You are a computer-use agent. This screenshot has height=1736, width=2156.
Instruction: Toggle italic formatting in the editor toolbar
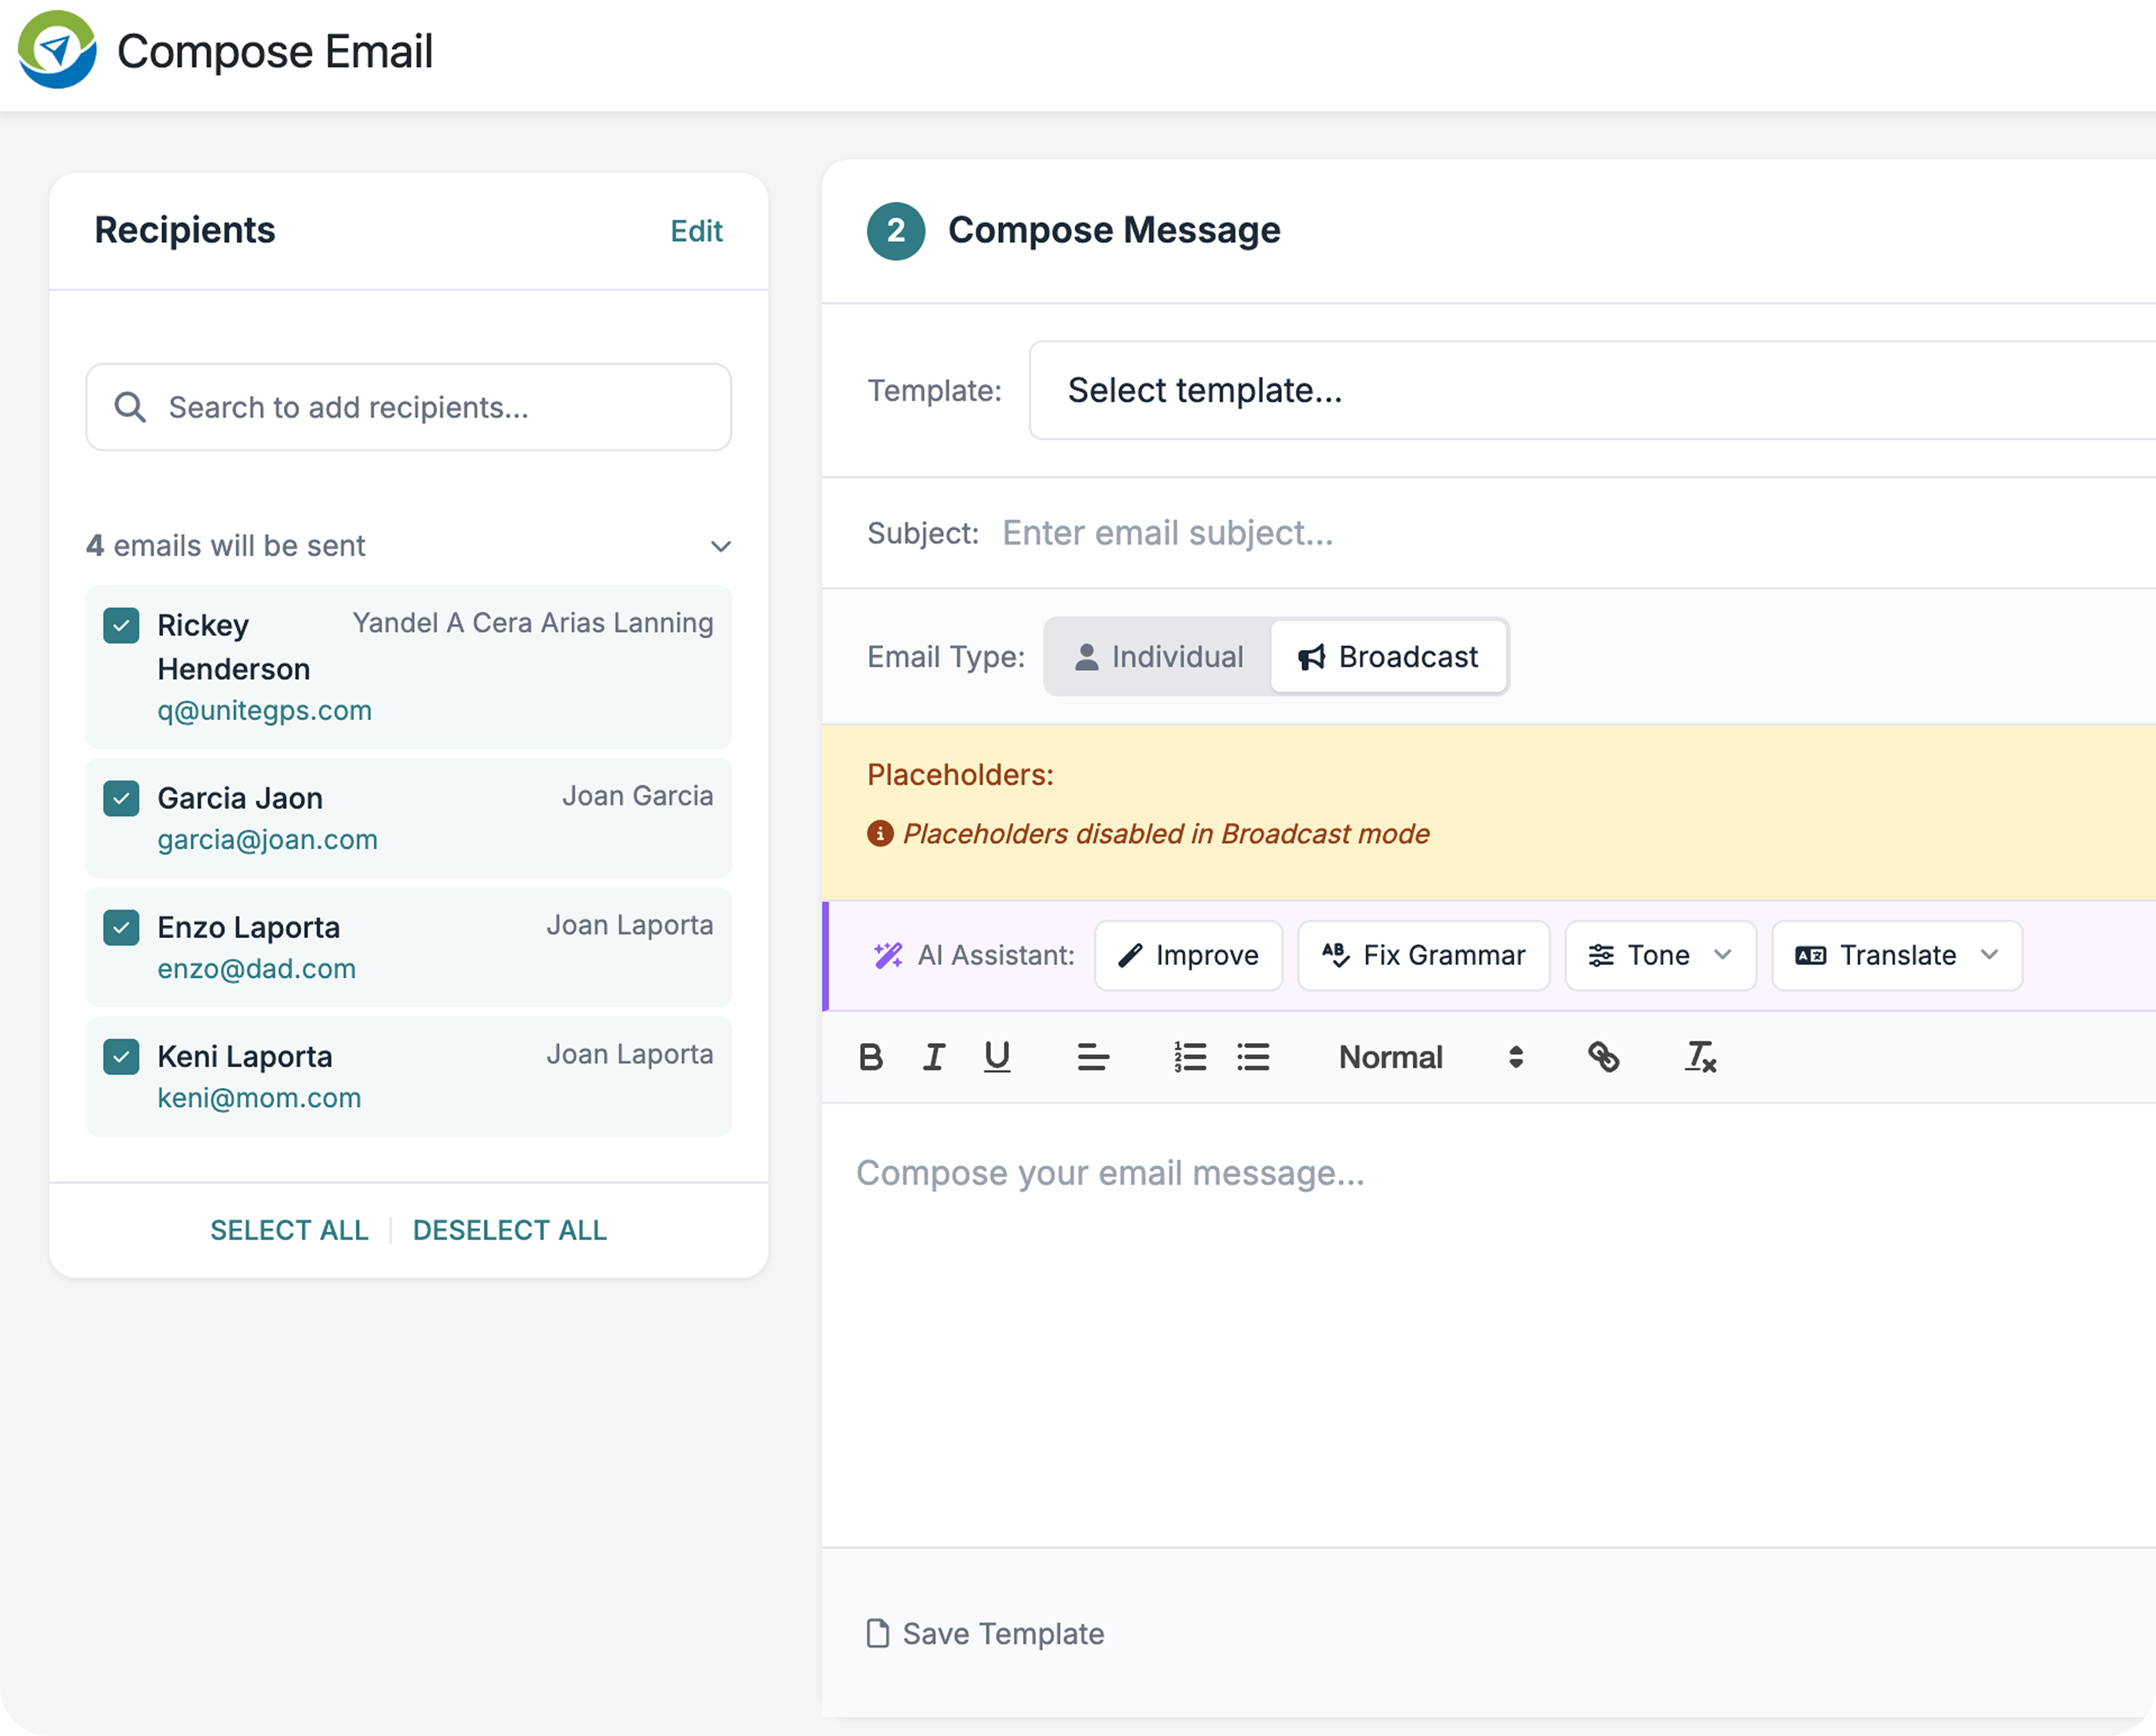pos(934,1057)
